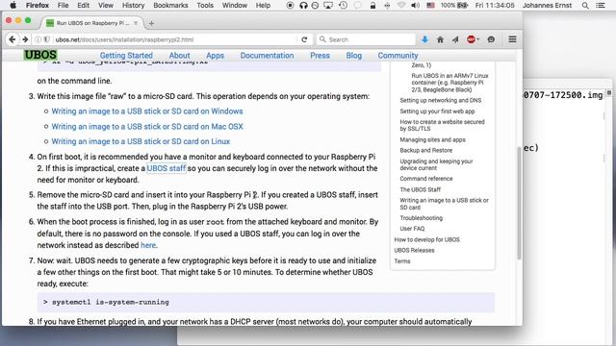616x346 pixels.
Task: Open sidebar Command reference link
Action: pos(426,179)
